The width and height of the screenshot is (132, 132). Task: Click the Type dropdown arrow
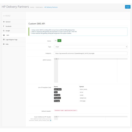point(126,47)
